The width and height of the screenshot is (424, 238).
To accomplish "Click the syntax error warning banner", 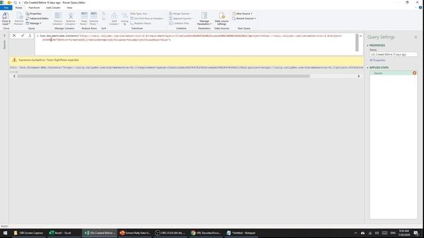I will 187,60.
